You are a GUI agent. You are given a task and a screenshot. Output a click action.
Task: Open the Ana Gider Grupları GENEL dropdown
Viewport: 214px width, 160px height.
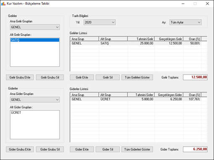(35, 100)
